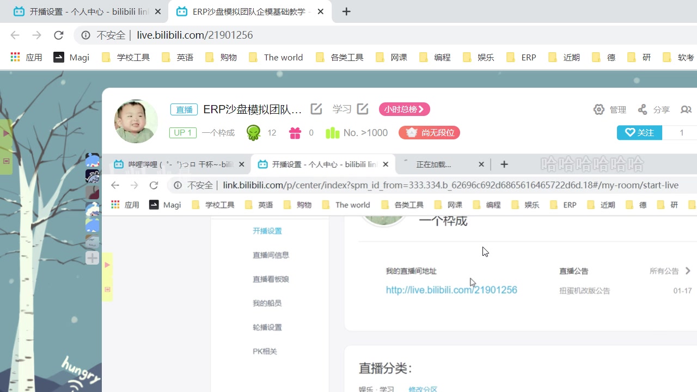Click the link.bilibili.com address bar in the streamed browser
This screenshot has width=697, height=392.
tap(432, 185)
